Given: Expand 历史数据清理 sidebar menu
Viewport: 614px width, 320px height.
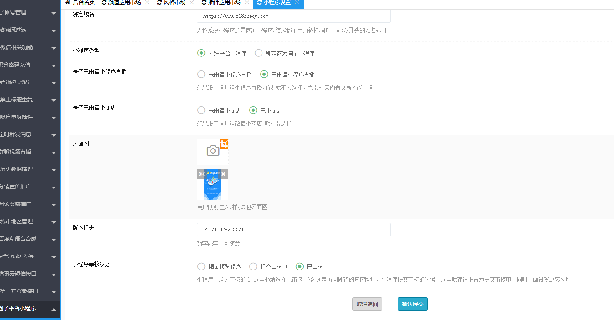Looking at the screenshot, I should [53, 169].
